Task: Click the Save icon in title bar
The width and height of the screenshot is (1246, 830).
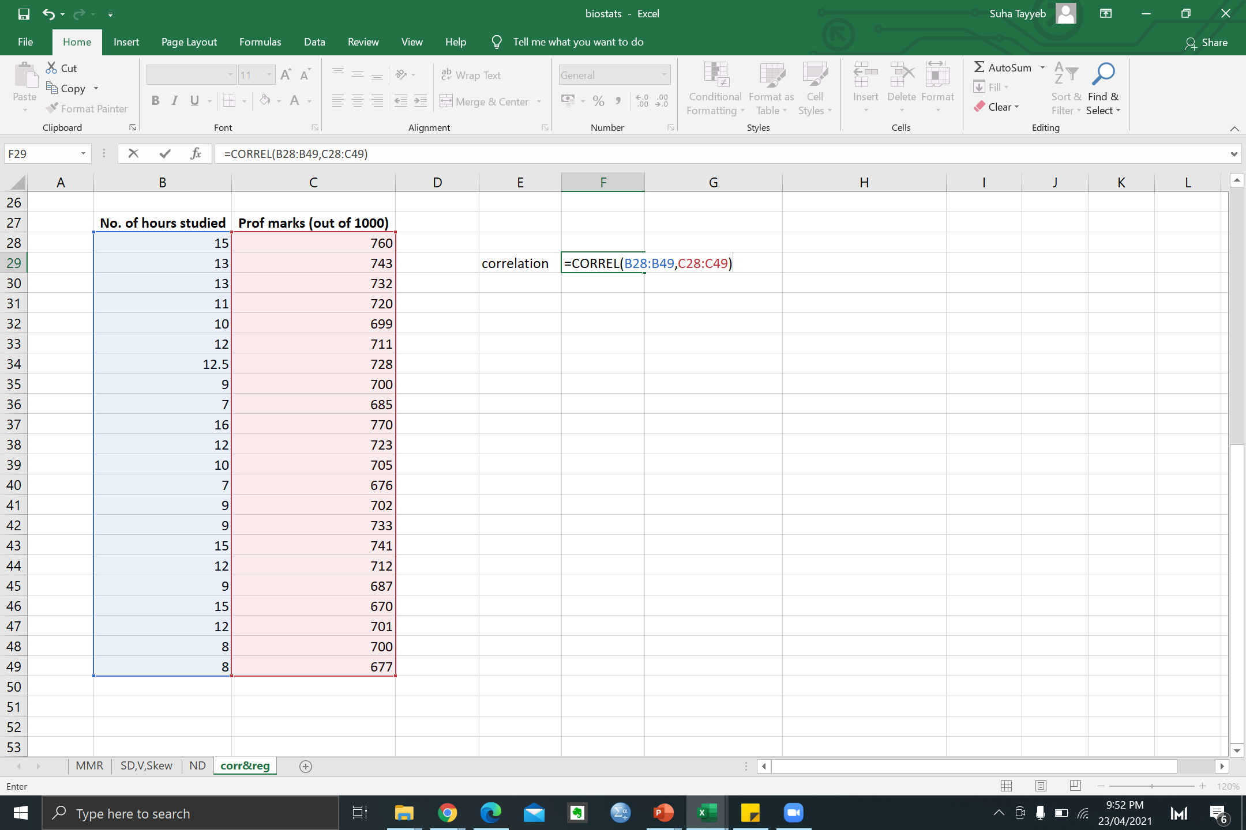Action: point(24,14)
